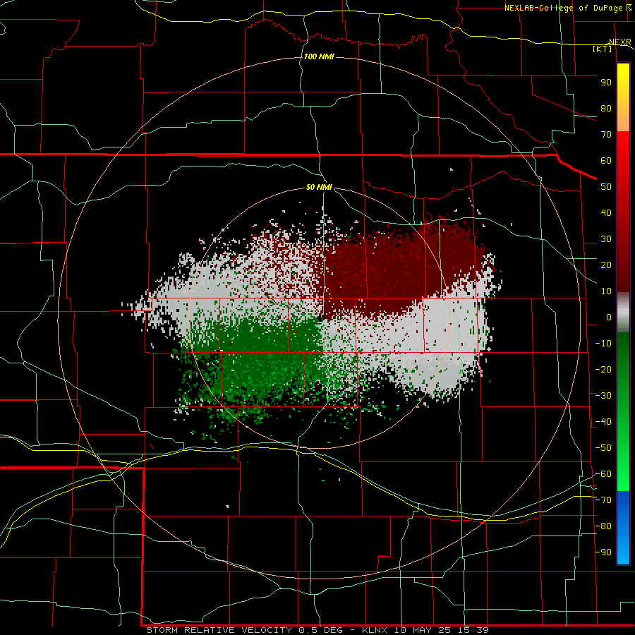
Task: Click the 10 value on the velocity scale
Action: [x=606, y=291]
